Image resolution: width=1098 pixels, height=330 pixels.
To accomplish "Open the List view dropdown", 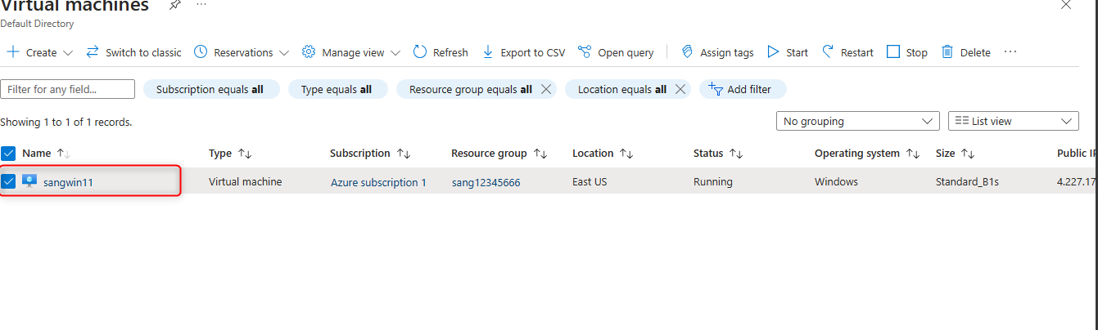I will 1013,121.
